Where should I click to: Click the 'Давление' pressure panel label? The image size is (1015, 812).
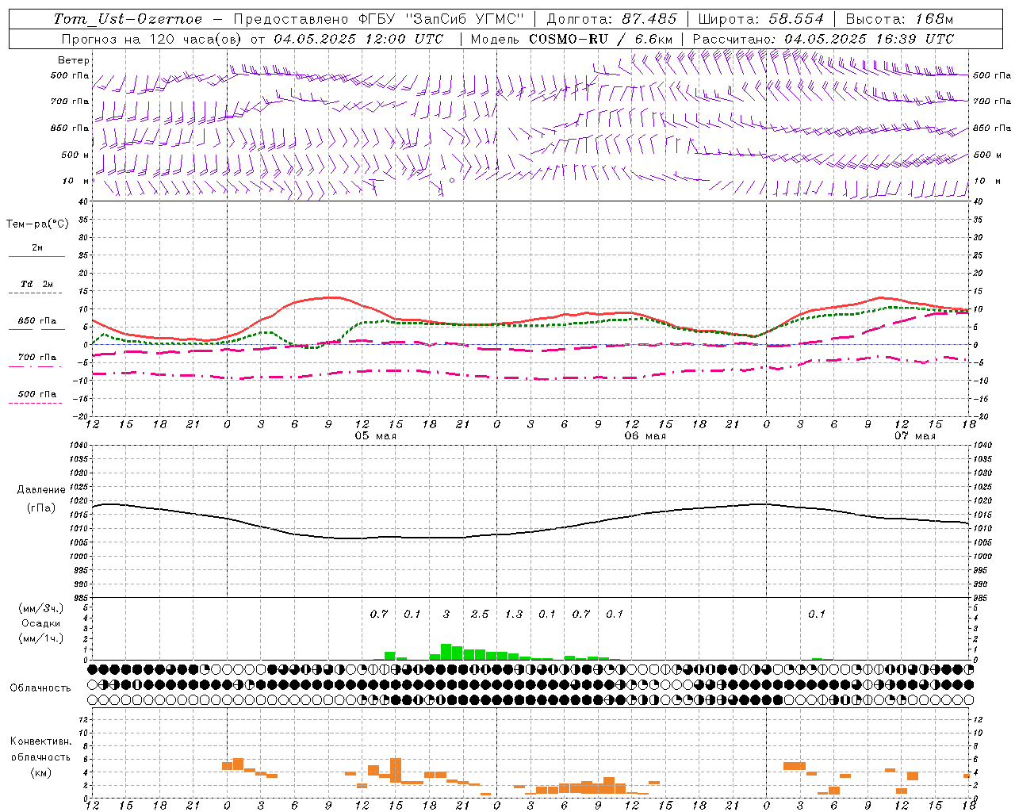(40, 490)
